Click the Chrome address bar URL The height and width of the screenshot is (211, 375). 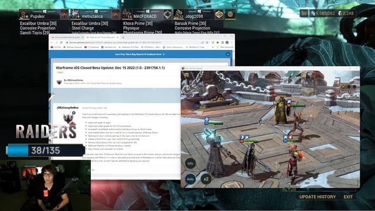pyautogui.click(x=115, y=43)
